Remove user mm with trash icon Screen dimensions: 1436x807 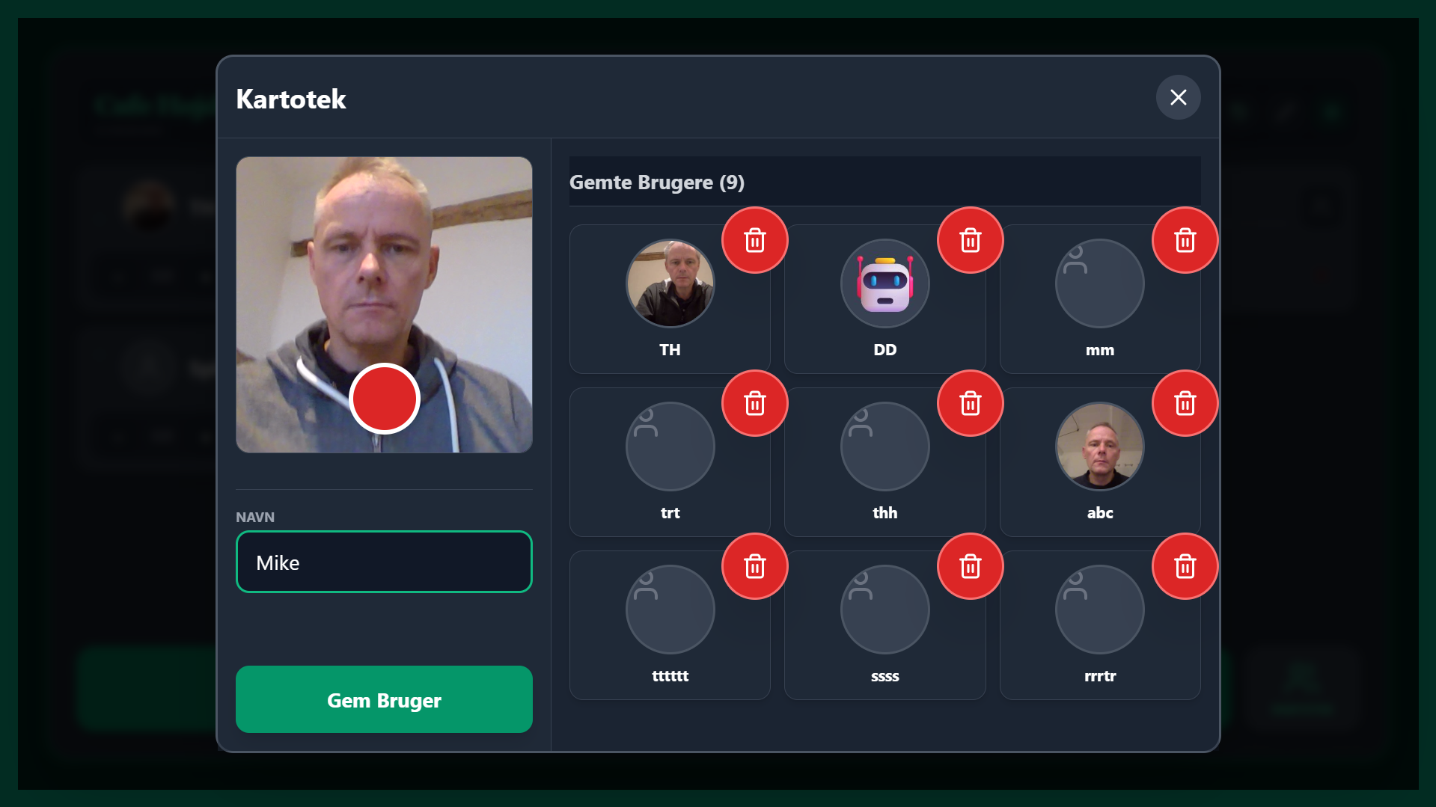tap(1185, 240)
